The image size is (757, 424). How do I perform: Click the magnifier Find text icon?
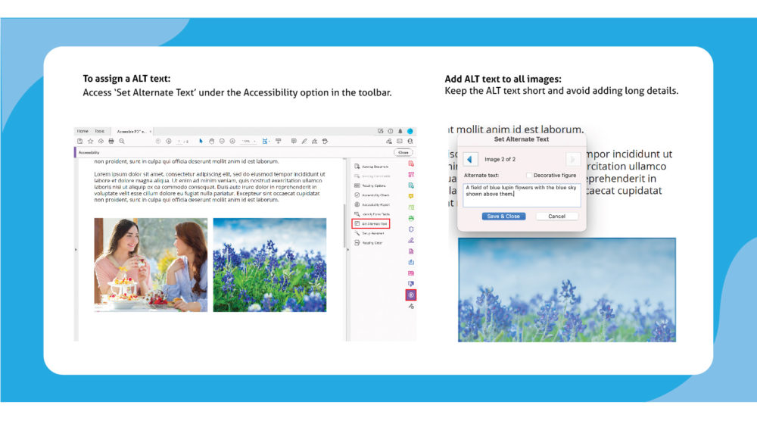122,142
